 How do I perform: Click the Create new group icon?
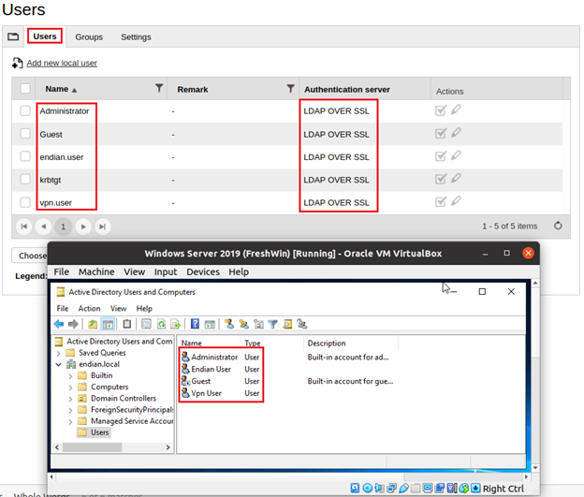(x=244, y=324)
